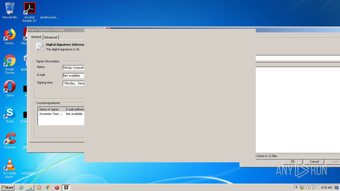The image size is (340, 191).
Task: Select the jewelryresul... desktop file
Action: 49,12
